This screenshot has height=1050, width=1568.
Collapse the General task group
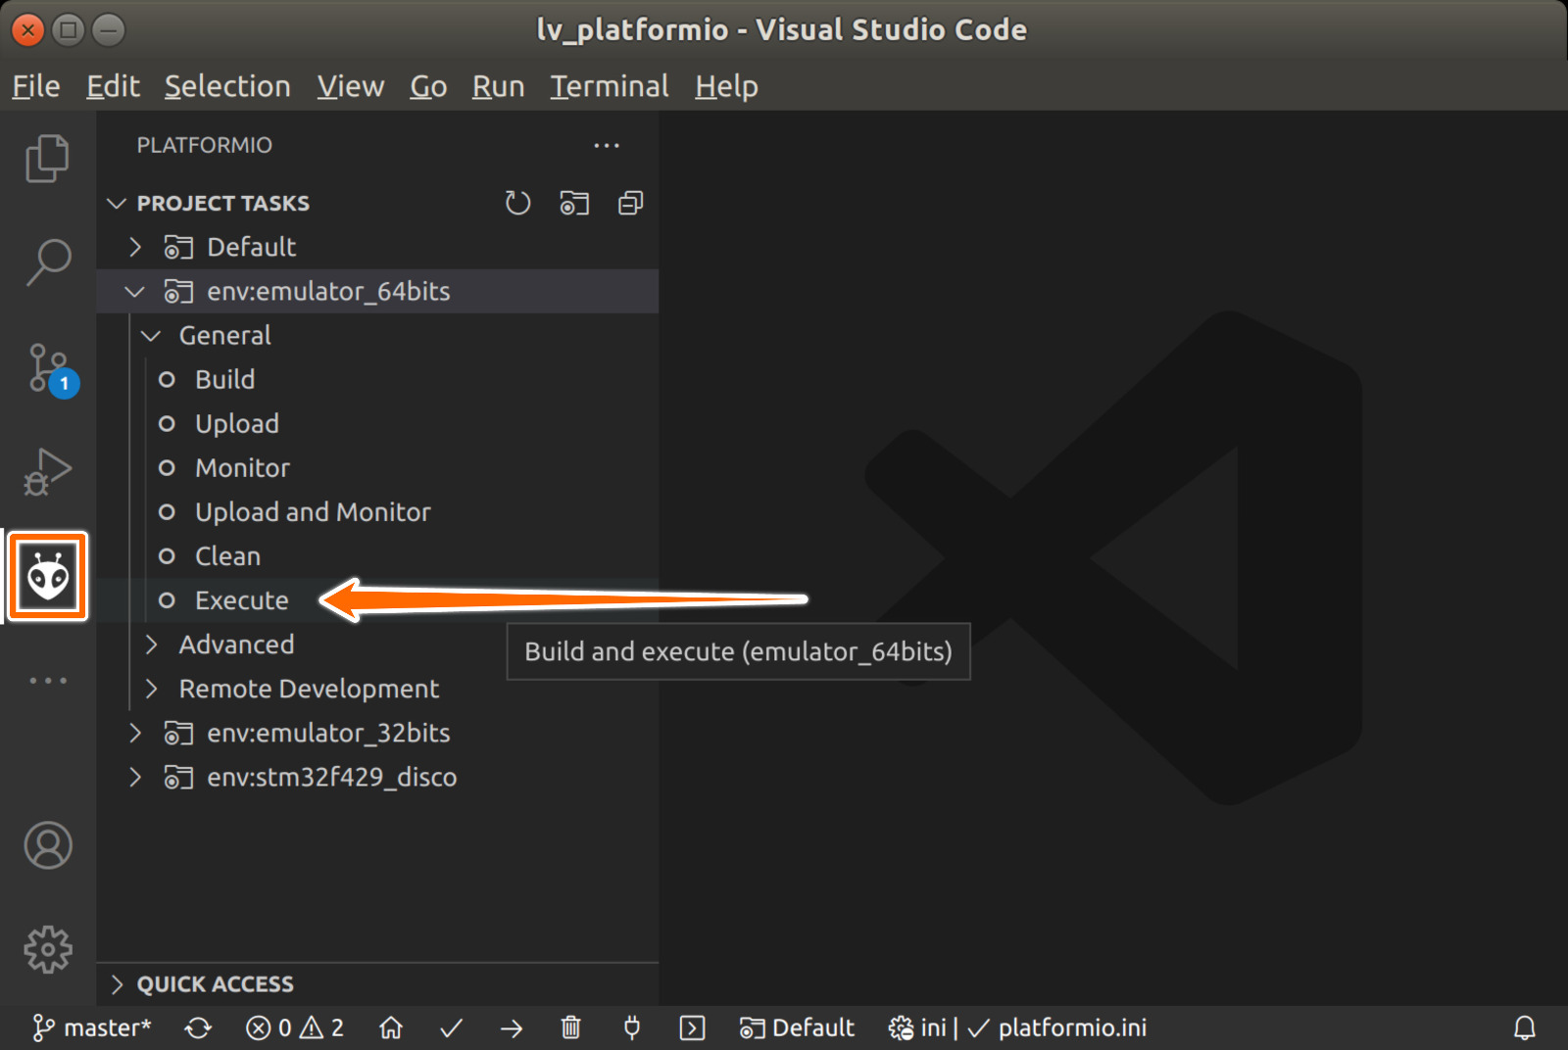point(377,335)
